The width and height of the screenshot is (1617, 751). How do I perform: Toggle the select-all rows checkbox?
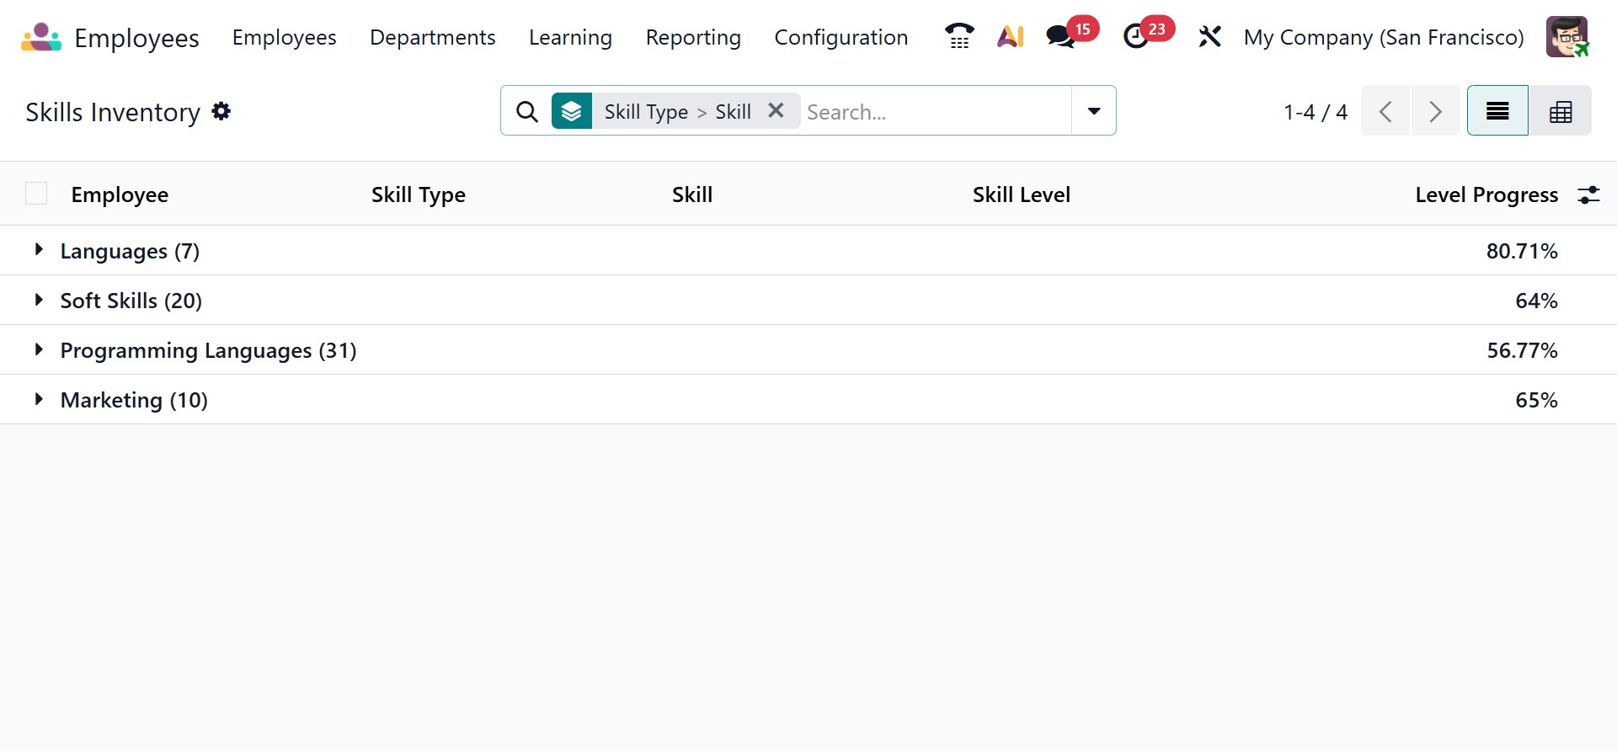click(x=36, y=194)
